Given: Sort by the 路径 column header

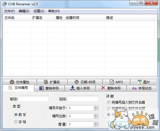Looking at the screenshot, I should (130, 18).
